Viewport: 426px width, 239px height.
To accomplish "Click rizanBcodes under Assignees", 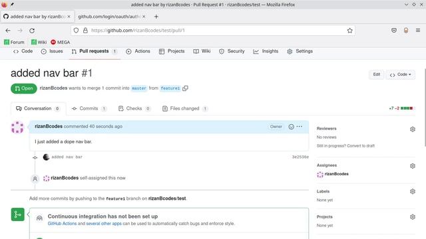I will [x=337, y=174].
